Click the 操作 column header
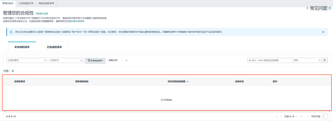 point(275,81)
